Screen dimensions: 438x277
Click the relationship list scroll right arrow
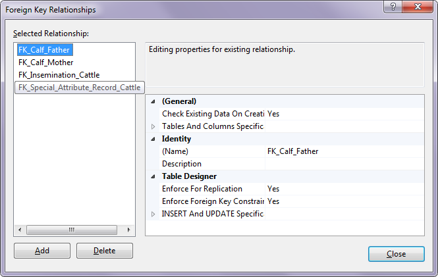pyautogui.click(x=129, y=230)
